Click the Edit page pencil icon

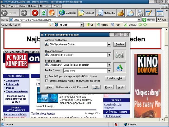[149, 13]
